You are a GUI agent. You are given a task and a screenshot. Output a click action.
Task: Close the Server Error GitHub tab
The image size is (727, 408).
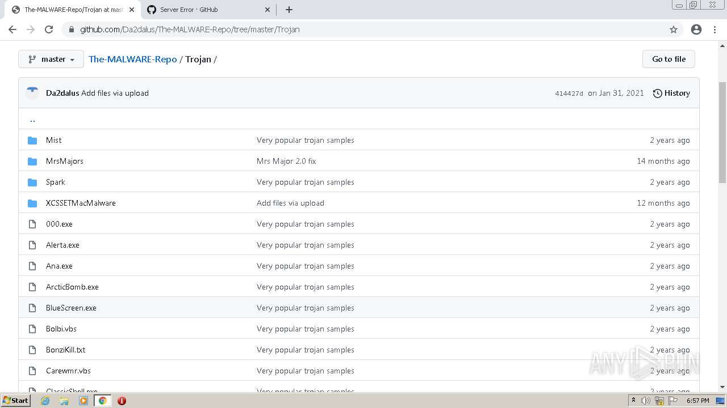268,10
